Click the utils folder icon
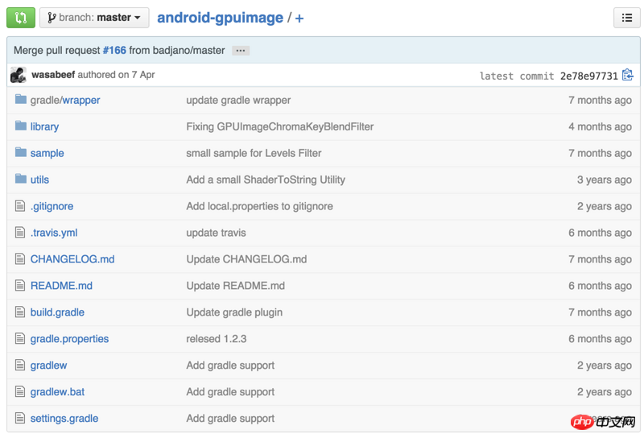This screenshot has width=644, height=438. (21, 180)
